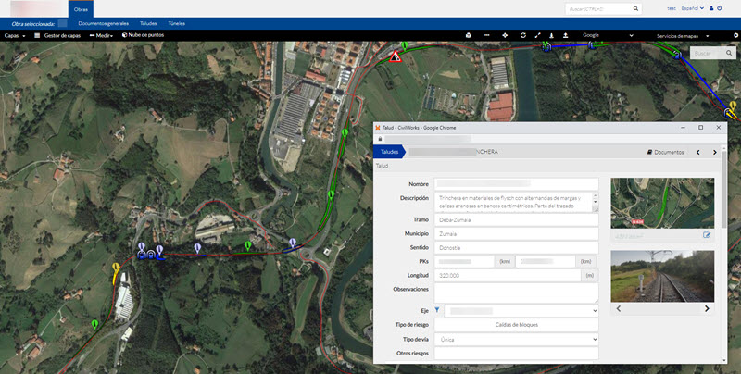Show next photo in railway image carousel
Viewport: 741px width, 374px height.
(708, 308)
